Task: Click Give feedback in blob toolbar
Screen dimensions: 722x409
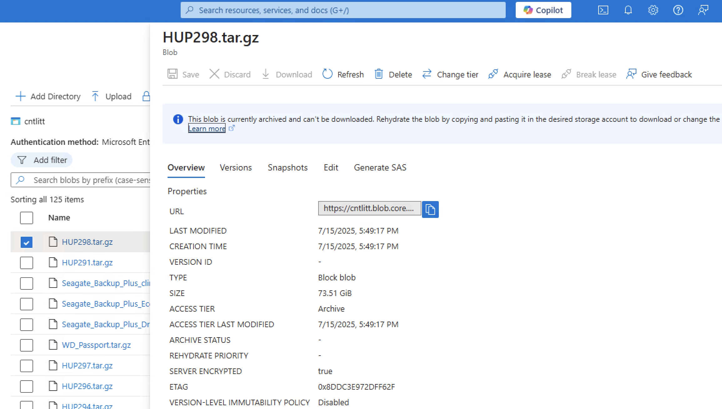Action: click(x=659, y=74)
